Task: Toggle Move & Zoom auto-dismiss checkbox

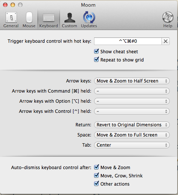Action: 96,167
